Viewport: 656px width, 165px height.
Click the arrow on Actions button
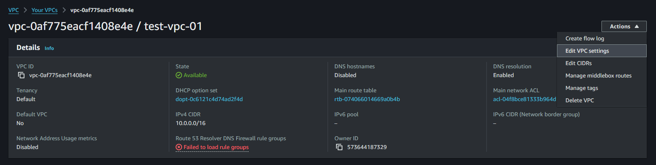click(x=637, y=26)
